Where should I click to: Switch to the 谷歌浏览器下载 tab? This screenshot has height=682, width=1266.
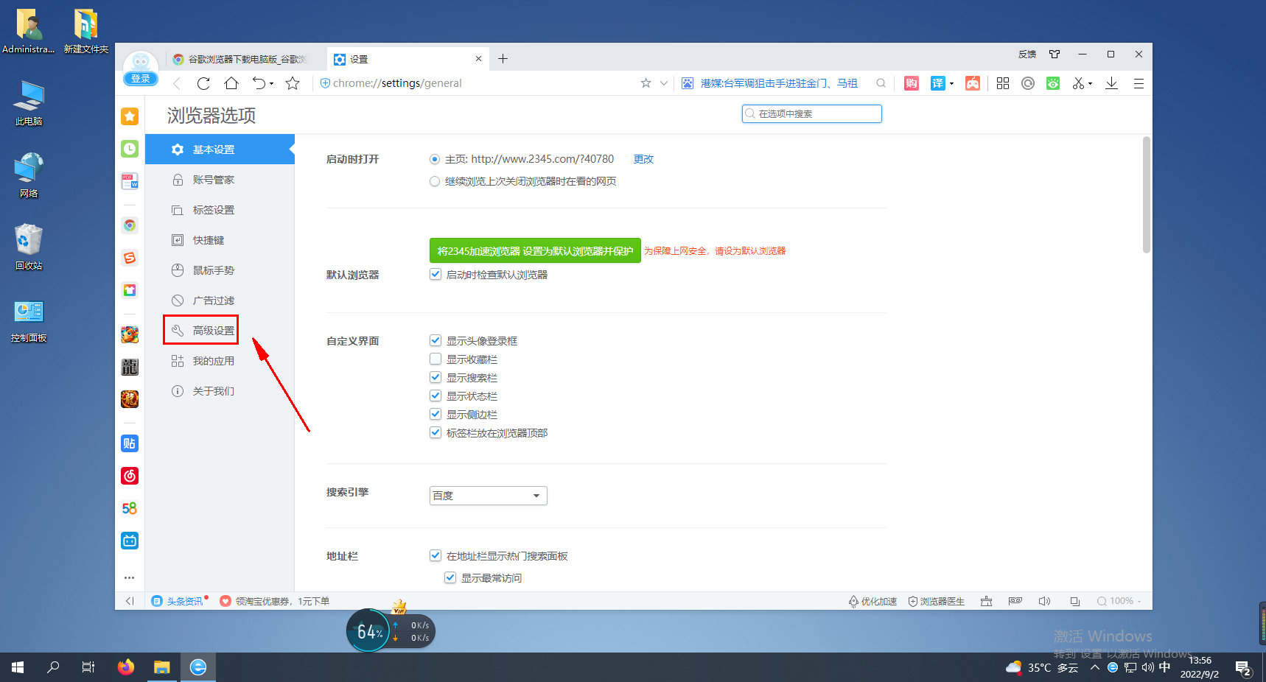[247, 59]
